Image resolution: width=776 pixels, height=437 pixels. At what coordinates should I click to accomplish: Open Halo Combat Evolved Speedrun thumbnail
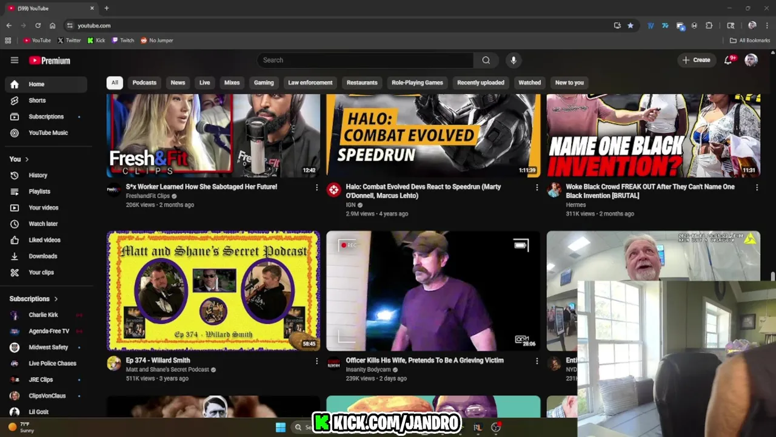[433, 135]
